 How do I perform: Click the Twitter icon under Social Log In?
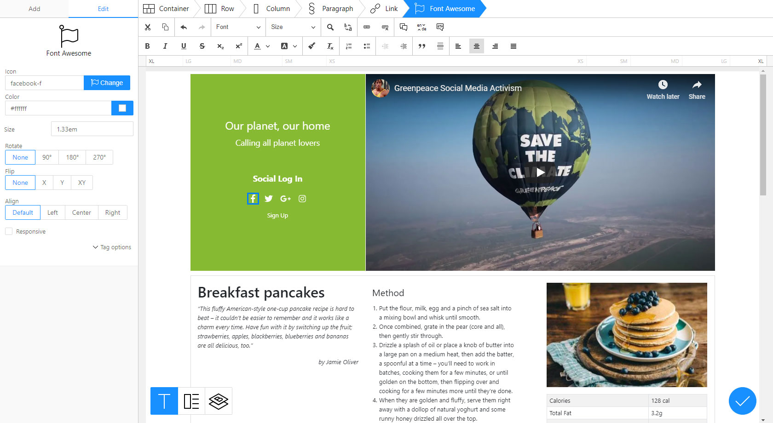269,199
